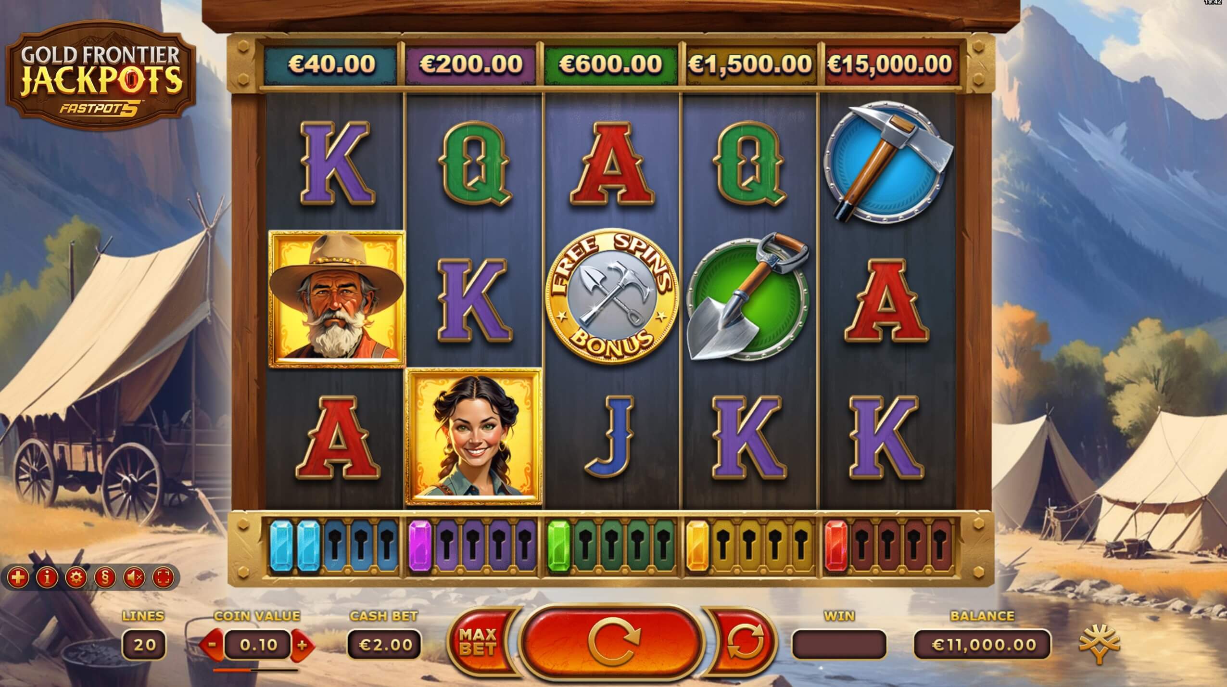
Task: Click the €2.00 cash bet field
Action: point(384,644)
